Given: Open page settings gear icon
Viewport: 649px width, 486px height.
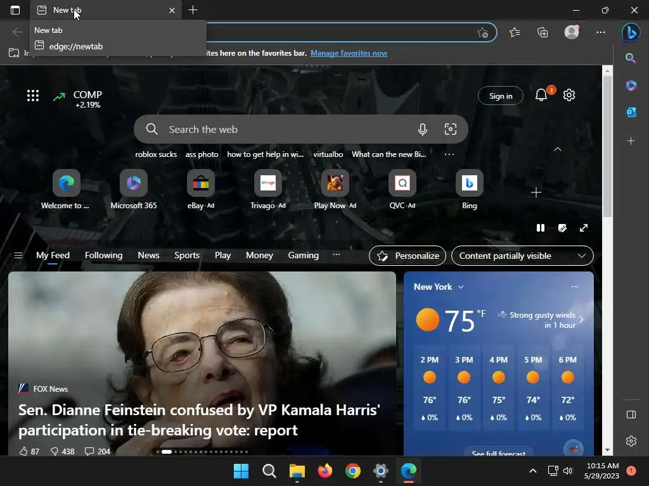Looking at the screenshot, I should tap(569, 95).
